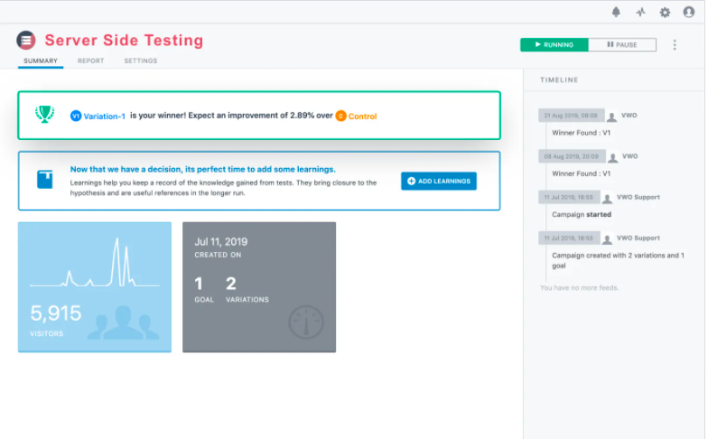This screenshot has width=708, height=439.
Task: Click the 'Now that we have a decision' heading
Action: 202,170
